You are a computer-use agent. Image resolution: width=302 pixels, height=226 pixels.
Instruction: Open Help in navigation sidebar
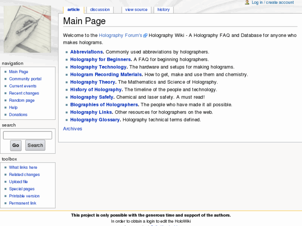[x=13, y=107]
